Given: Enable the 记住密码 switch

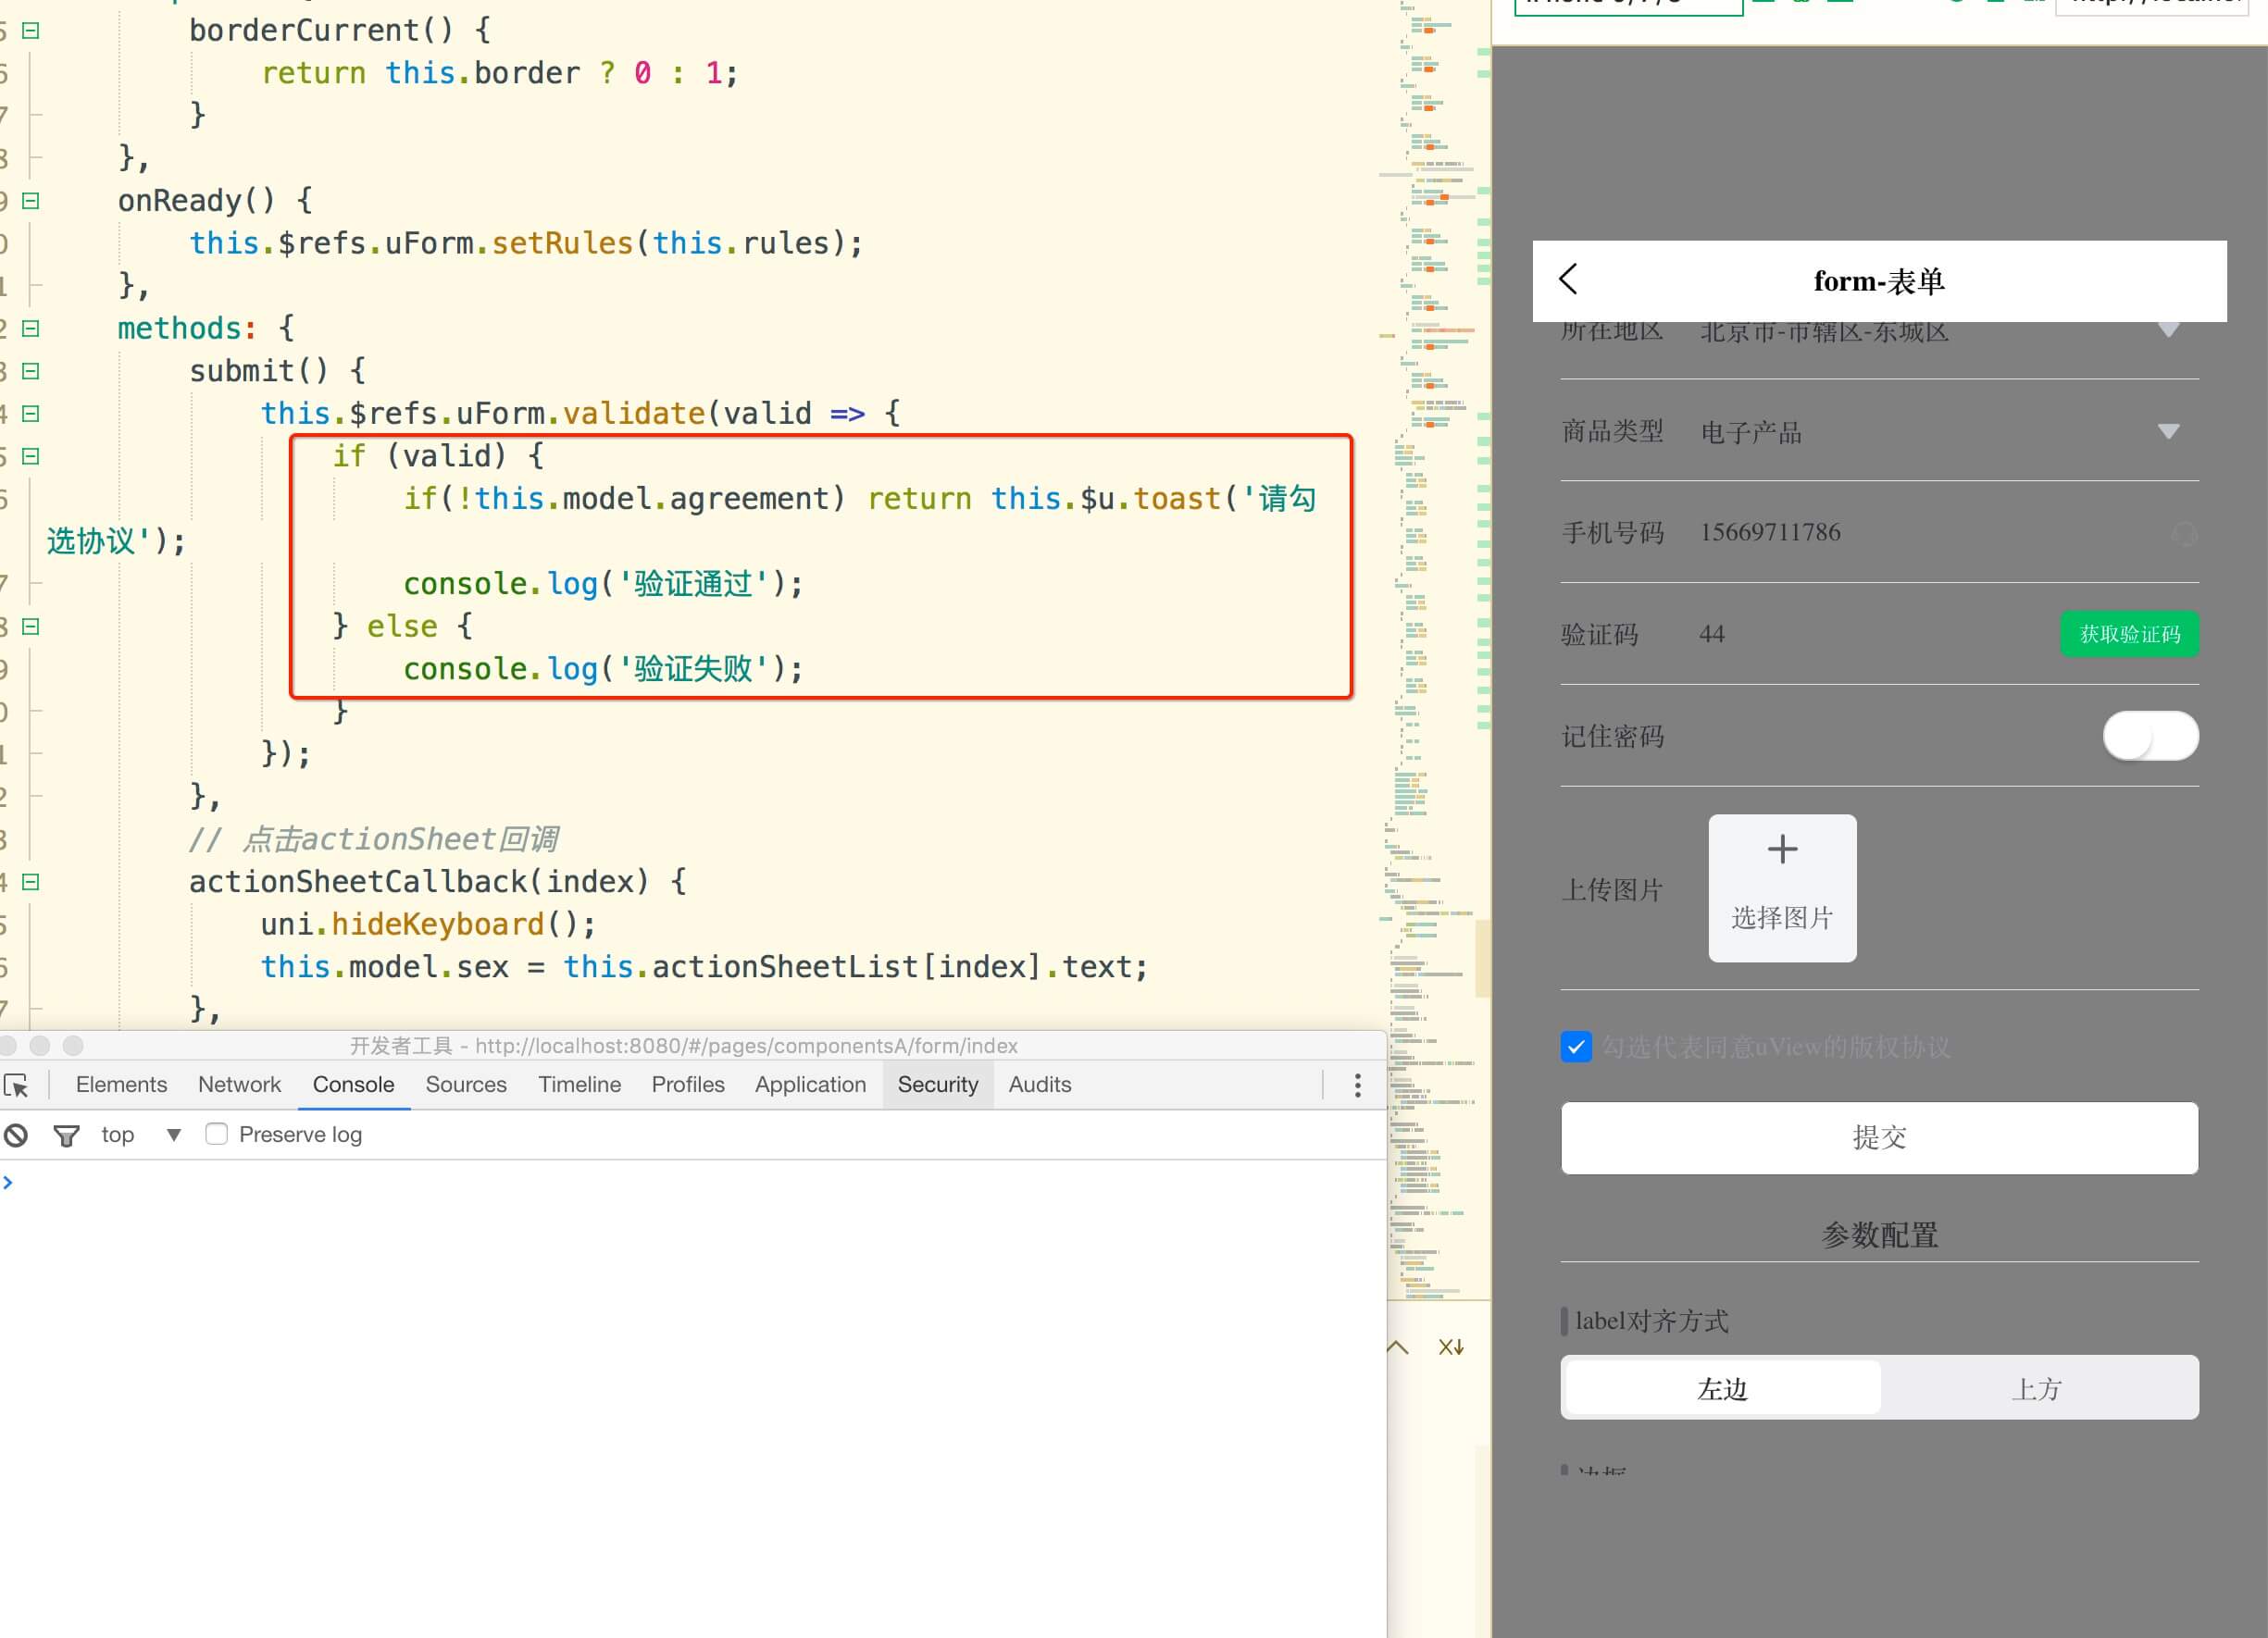Looking at the screenshot, I should point(2150,737).
